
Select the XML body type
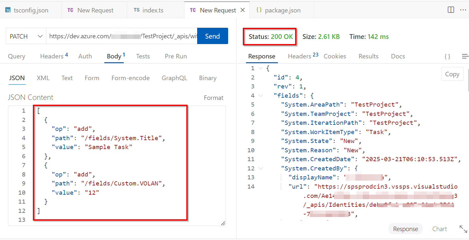click(43, 78)
